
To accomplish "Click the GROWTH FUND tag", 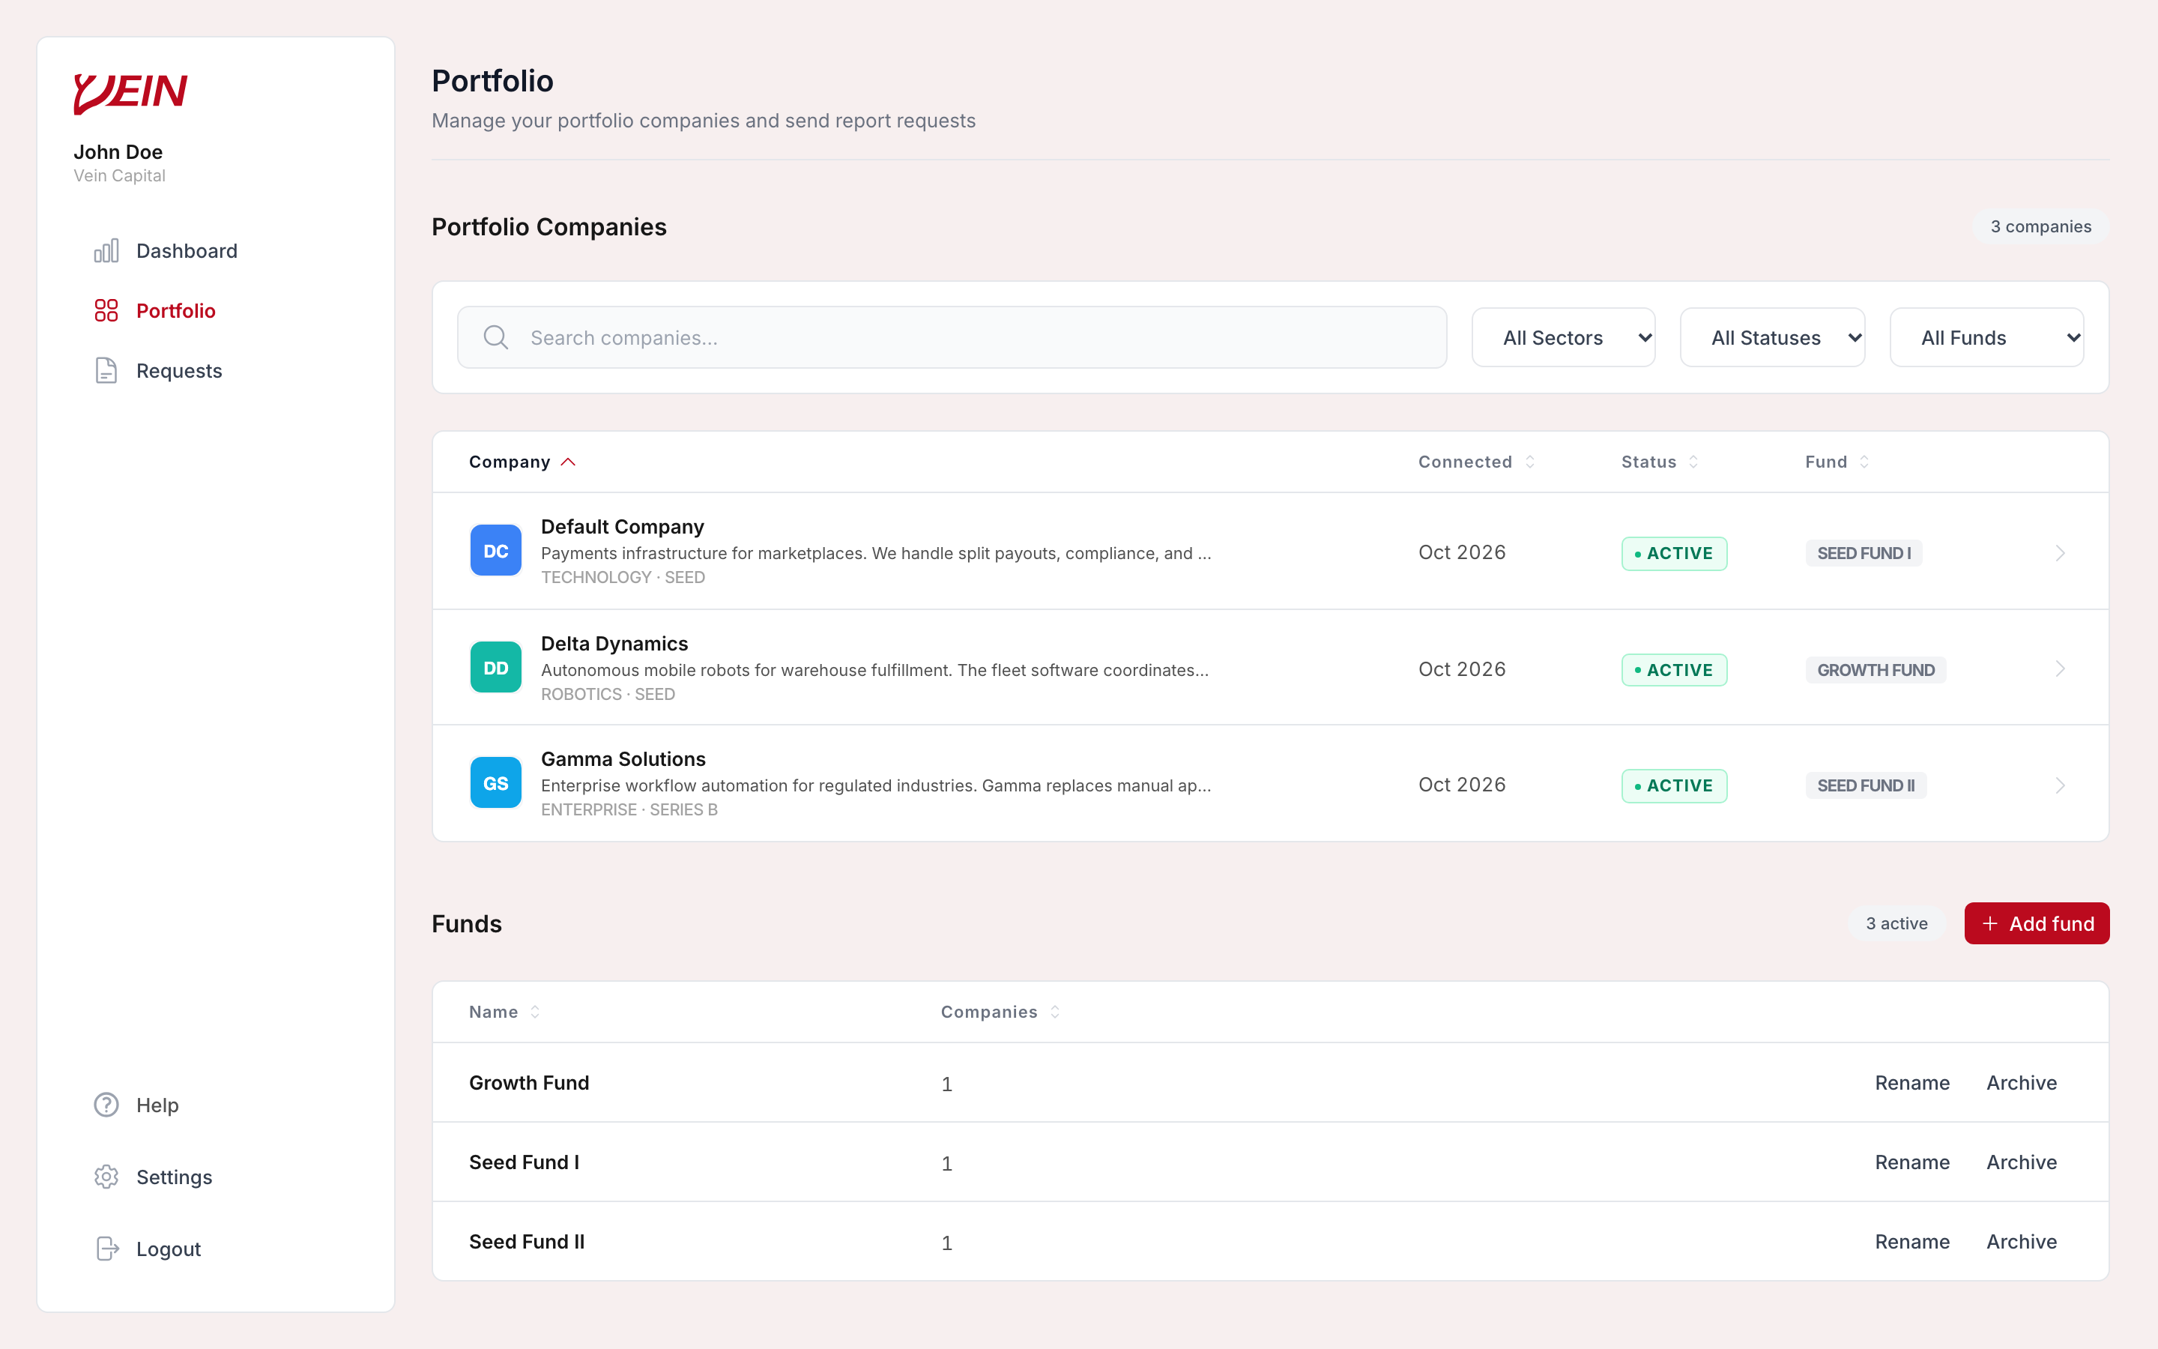I will coord(1876,670).
